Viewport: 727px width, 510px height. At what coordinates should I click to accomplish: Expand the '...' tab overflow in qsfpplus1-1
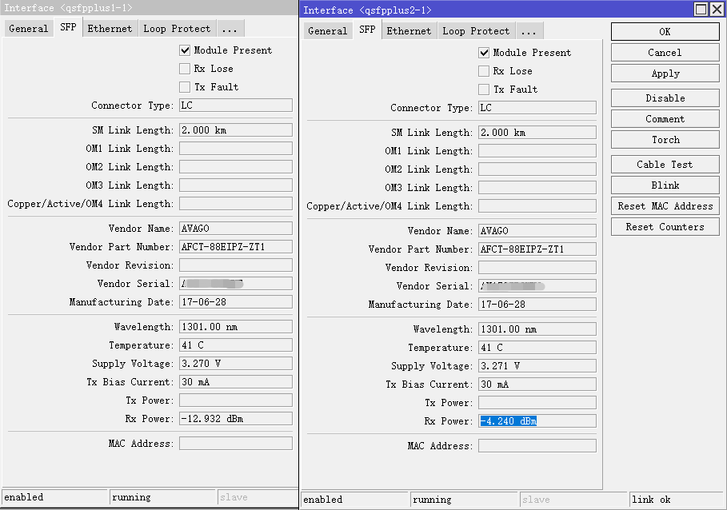point(230,29)
